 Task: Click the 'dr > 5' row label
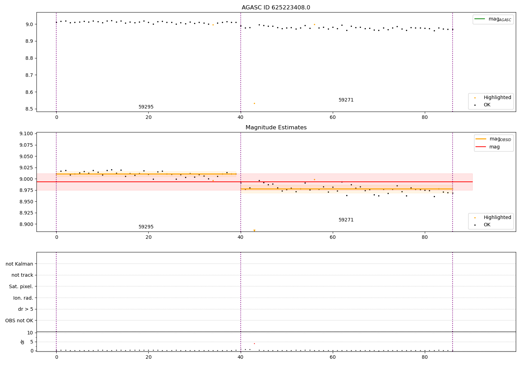click(x=26, y=309)
